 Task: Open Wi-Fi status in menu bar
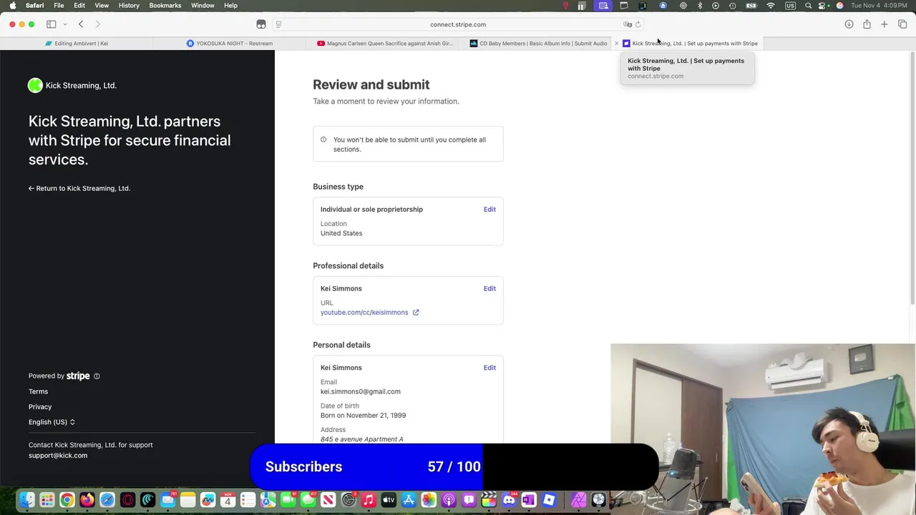771,6
